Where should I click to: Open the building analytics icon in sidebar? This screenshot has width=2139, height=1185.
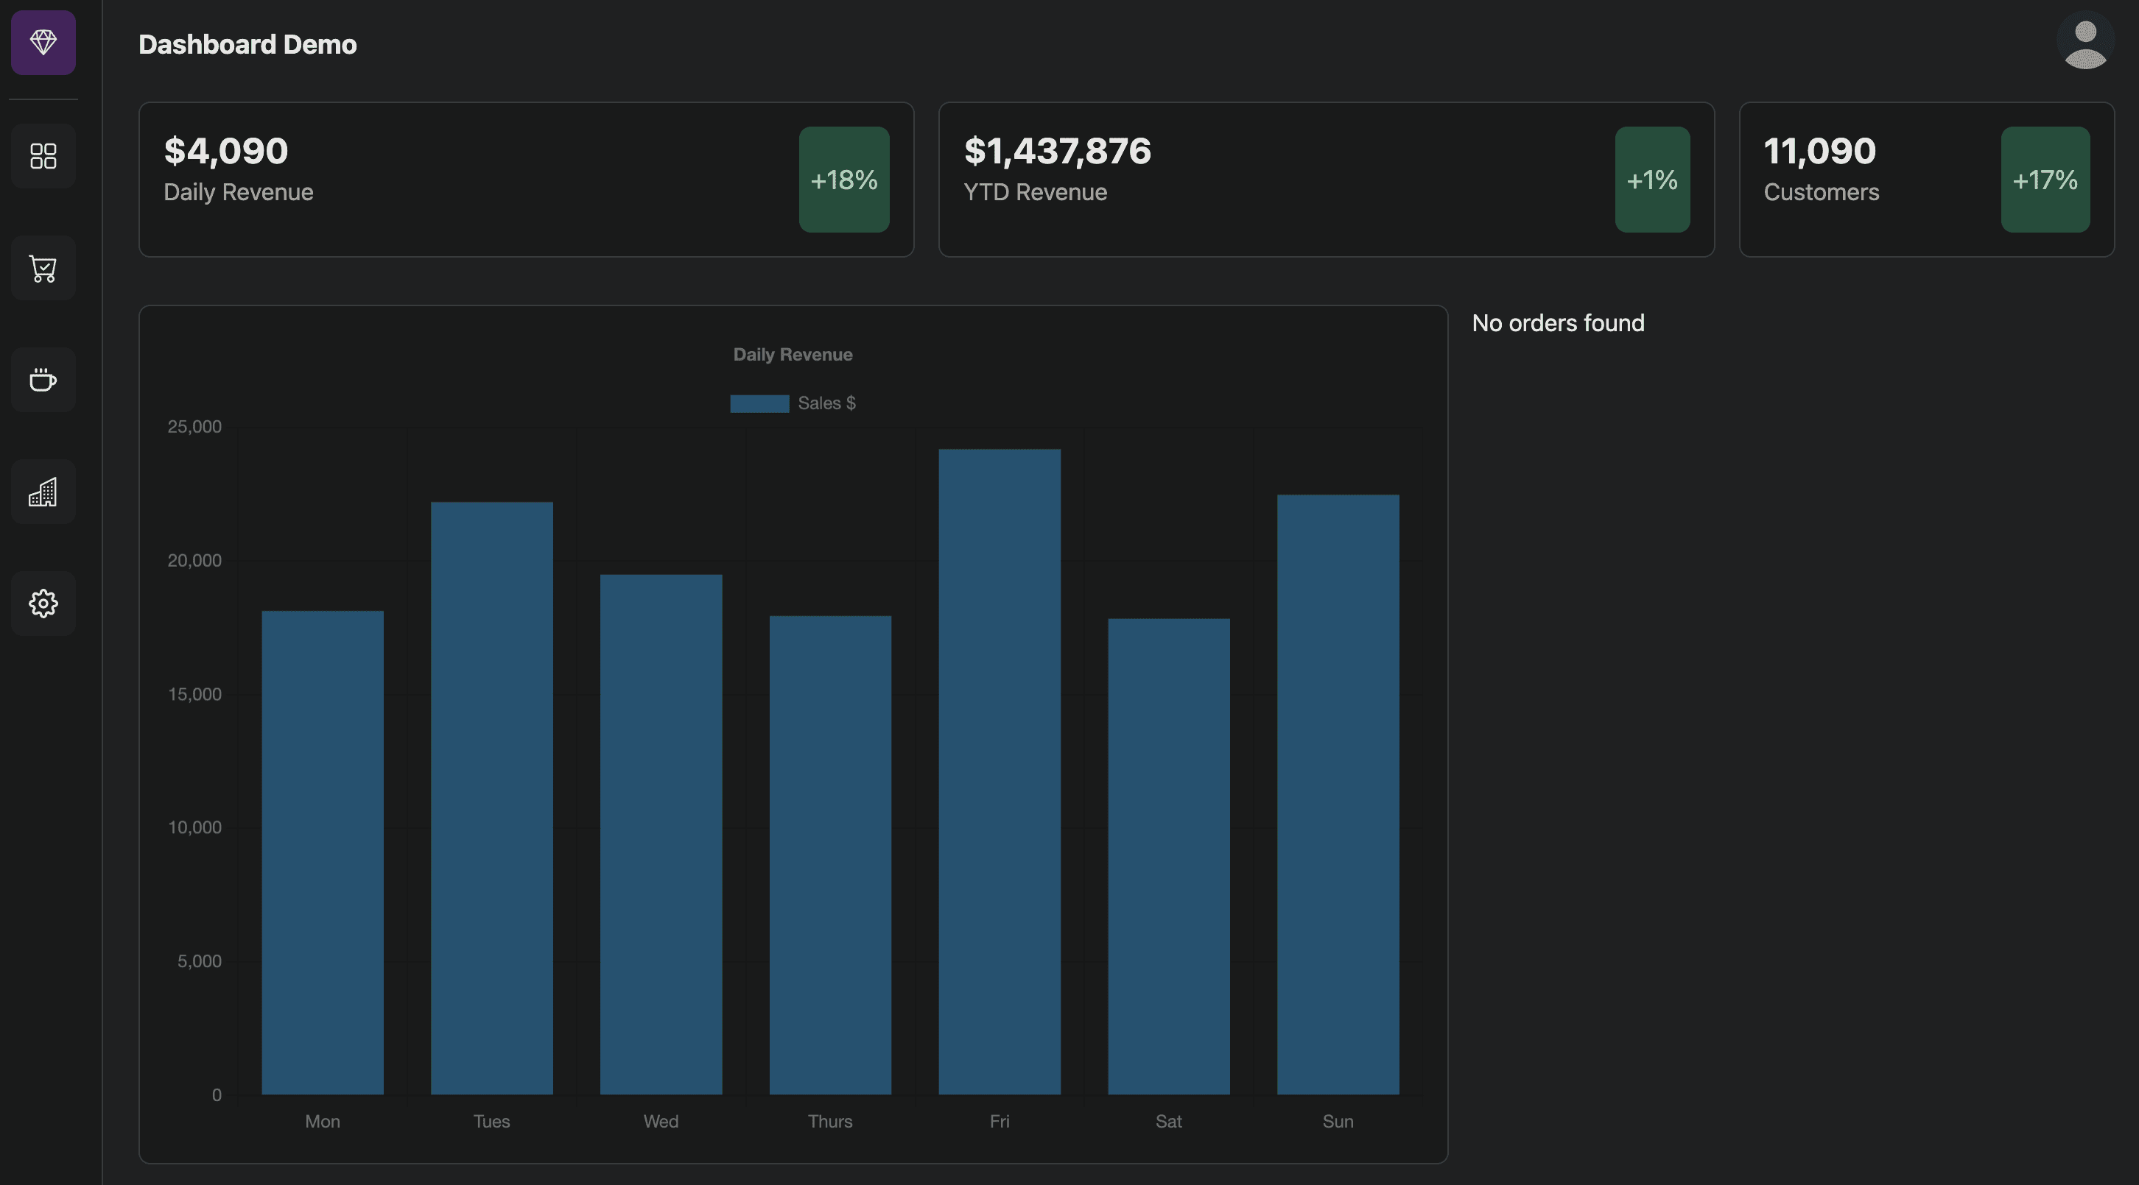pyautogui.click(x=43, y=492)
